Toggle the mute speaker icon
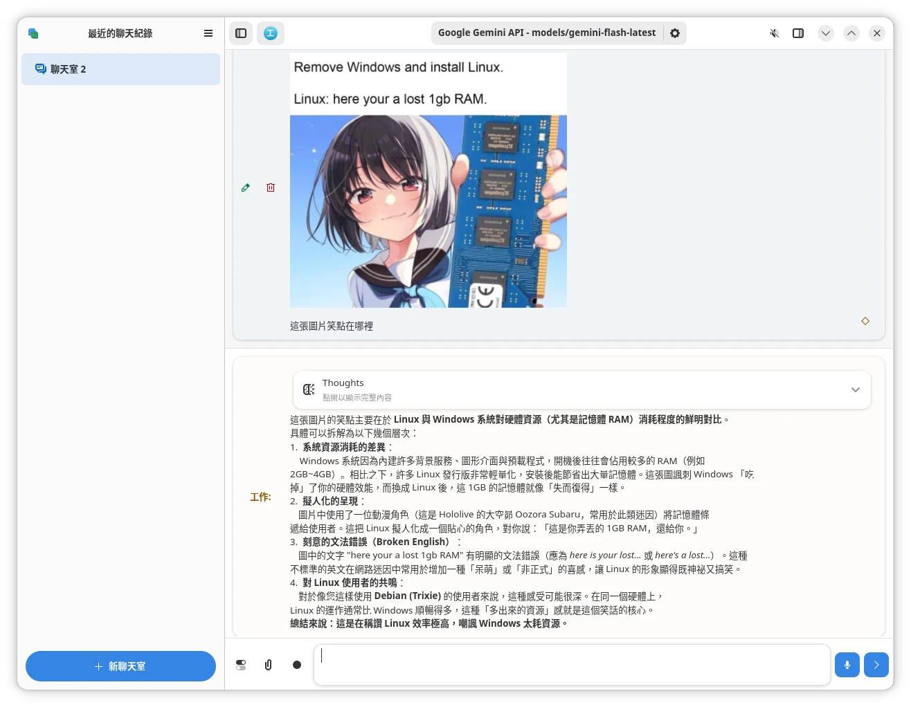This screenshot has width=911, height=707. 775,33
